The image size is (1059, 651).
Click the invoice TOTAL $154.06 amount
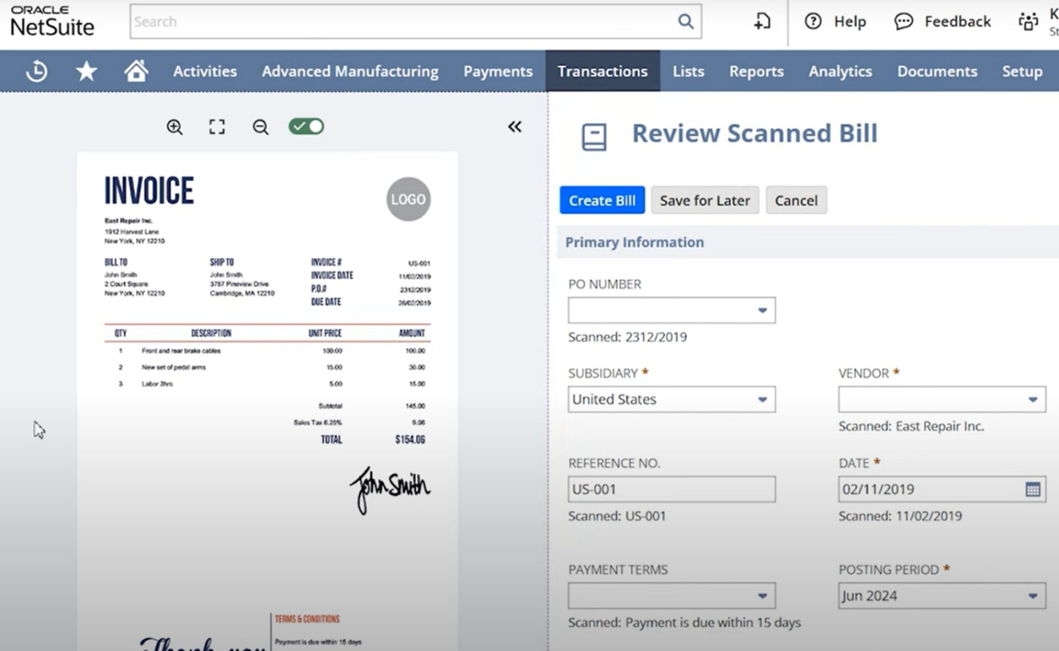410,439
